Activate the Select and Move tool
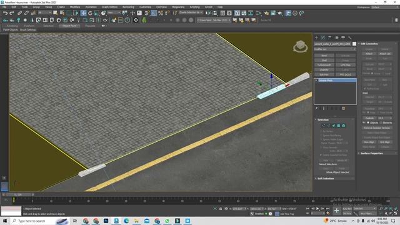The height and width of the screenshot is (225, 400). 83,13
